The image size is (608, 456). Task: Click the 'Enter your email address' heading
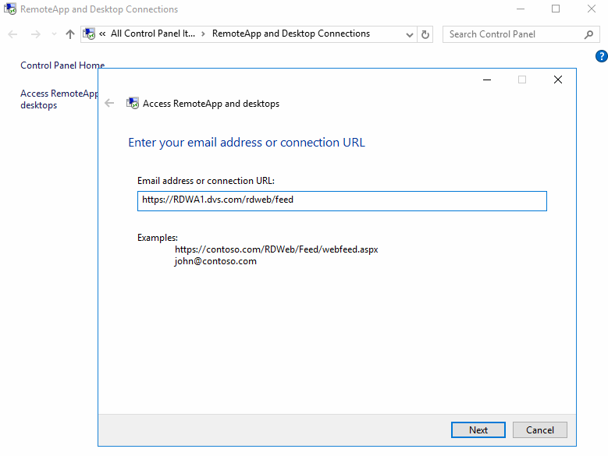(x=247, y=143)
